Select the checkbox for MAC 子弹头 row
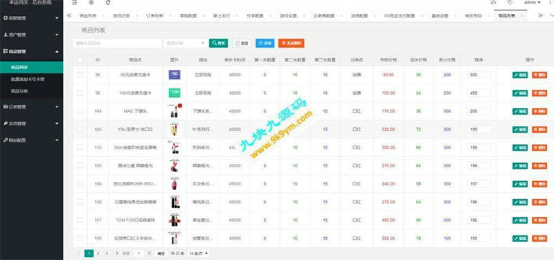This screenshot has width=554, height=260. coord(80,111)
